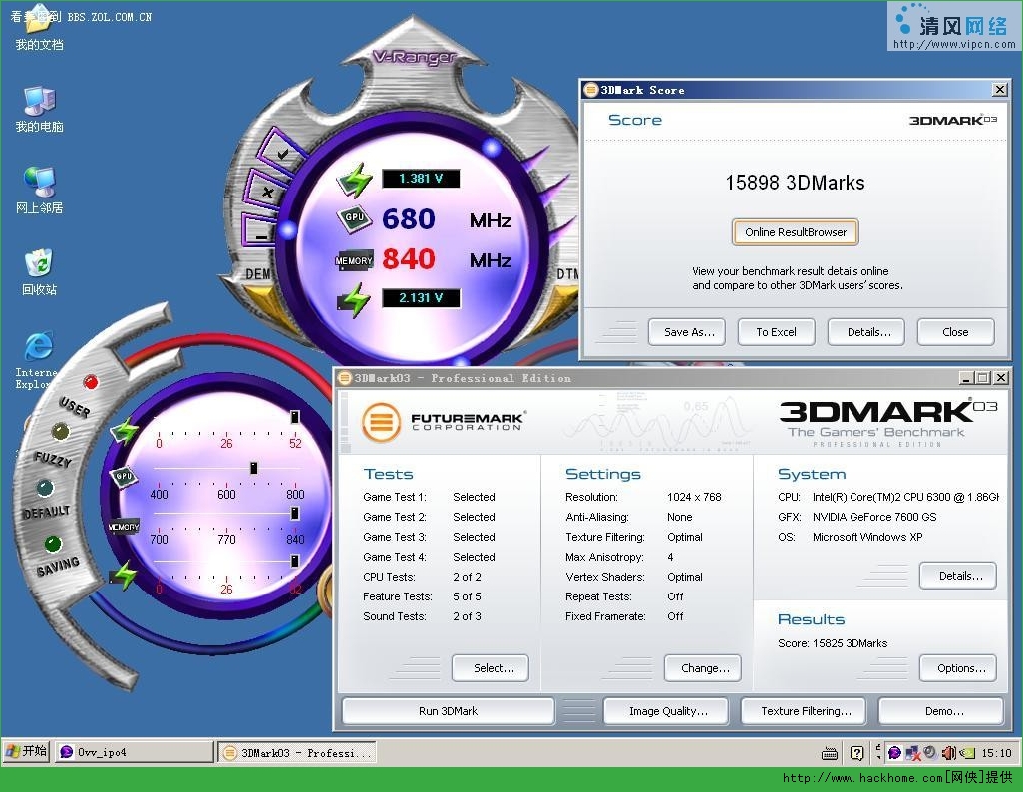1023x792 pixels.
Task: Click the V-Ranger X cancel icon
Action: (x=267, y=192)
